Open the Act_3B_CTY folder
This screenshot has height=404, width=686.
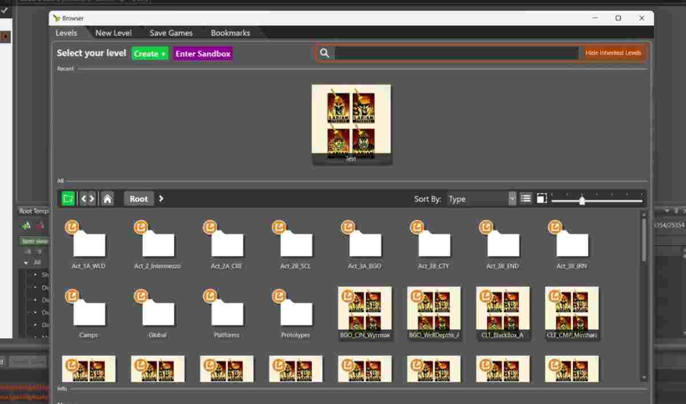[434, 245]
